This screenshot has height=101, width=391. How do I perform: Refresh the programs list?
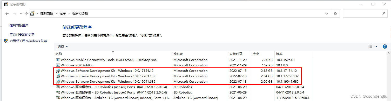pyautogui.click(x=335, y=13)
